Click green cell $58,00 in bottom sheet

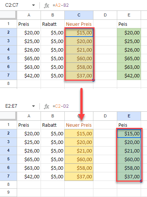coord(129,168)
